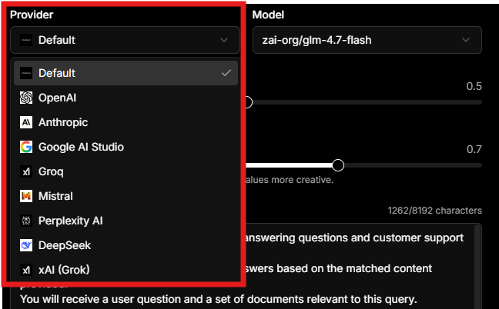Open the Model dropdown zai-org/glm-4.7-flash

click(x=367, y=40)
